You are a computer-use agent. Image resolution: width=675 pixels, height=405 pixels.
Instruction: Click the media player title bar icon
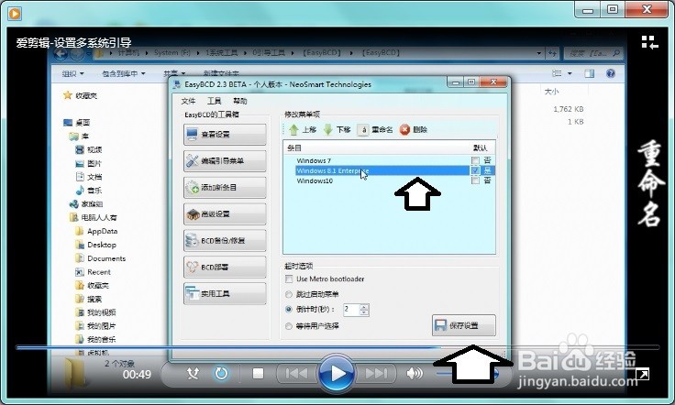click(14, 14)
